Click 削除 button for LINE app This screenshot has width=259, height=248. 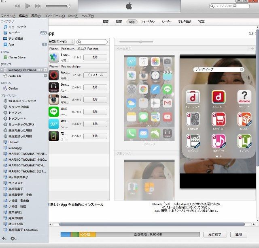click(95, 112)
